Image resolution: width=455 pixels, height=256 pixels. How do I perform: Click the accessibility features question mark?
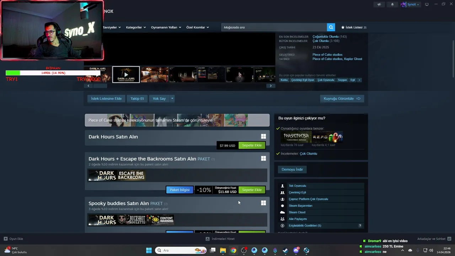tap(360, 226)
